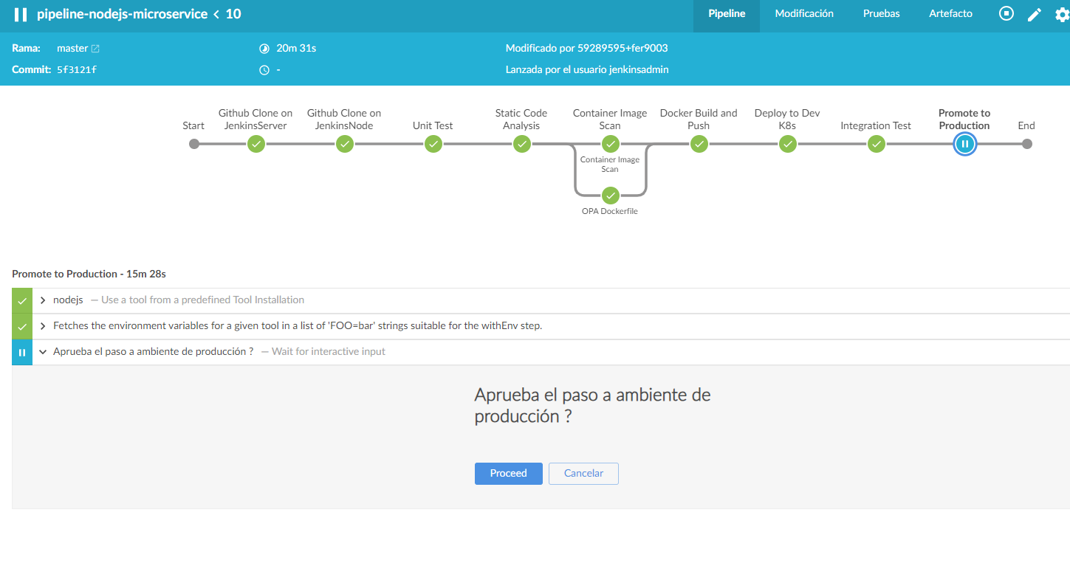Click the Unit Test stage label
This screenshot has height=563, width=1070.
pos(433,126)
